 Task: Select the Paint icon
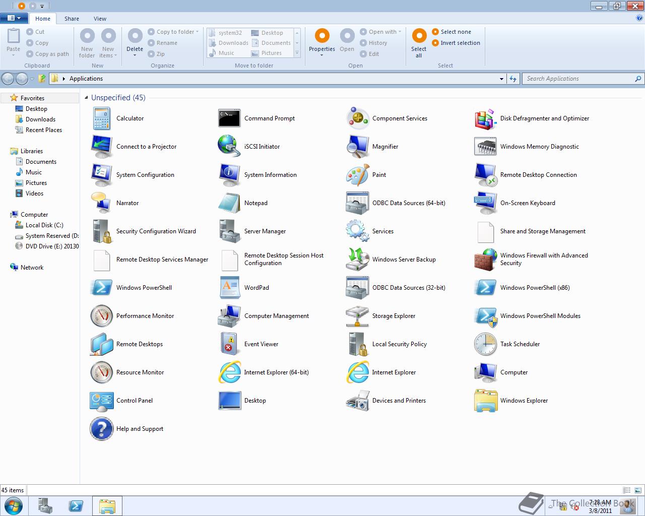click(358, 175)
